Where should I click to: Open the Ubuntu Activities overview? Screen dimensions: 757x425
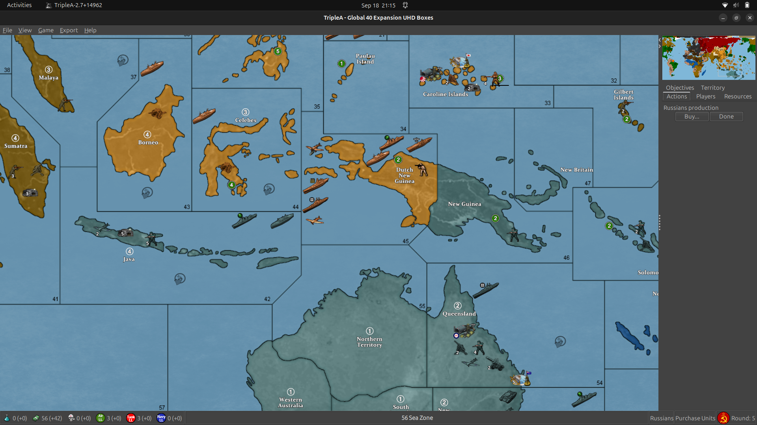point(19,5)
